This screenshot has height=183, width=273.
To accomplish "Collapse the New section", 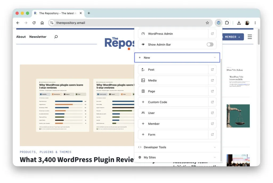I will coord(177,58).
